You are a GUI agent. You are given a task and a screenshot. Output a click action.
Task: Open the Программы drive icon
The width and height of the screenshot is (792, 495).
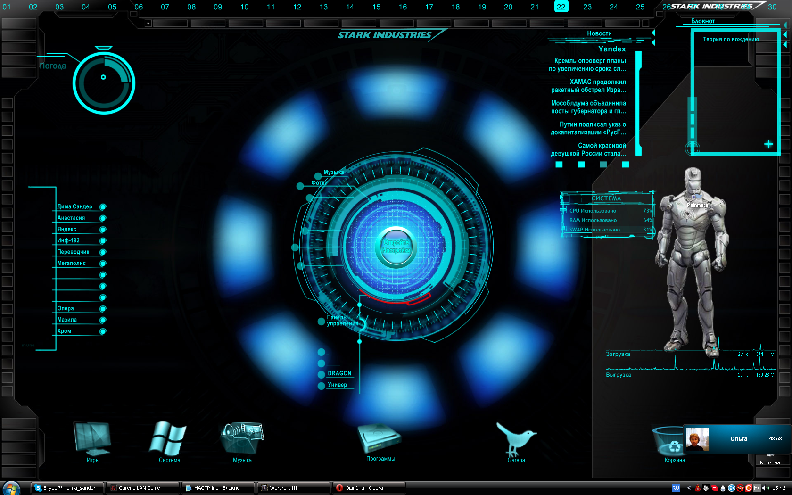point(379,438)
